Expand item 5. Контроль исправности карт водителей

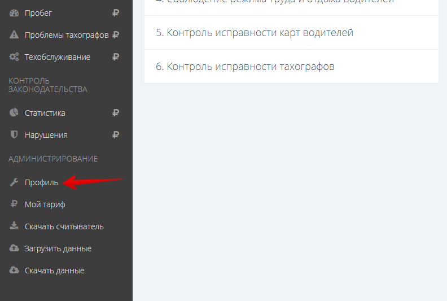tap(291, 33)
